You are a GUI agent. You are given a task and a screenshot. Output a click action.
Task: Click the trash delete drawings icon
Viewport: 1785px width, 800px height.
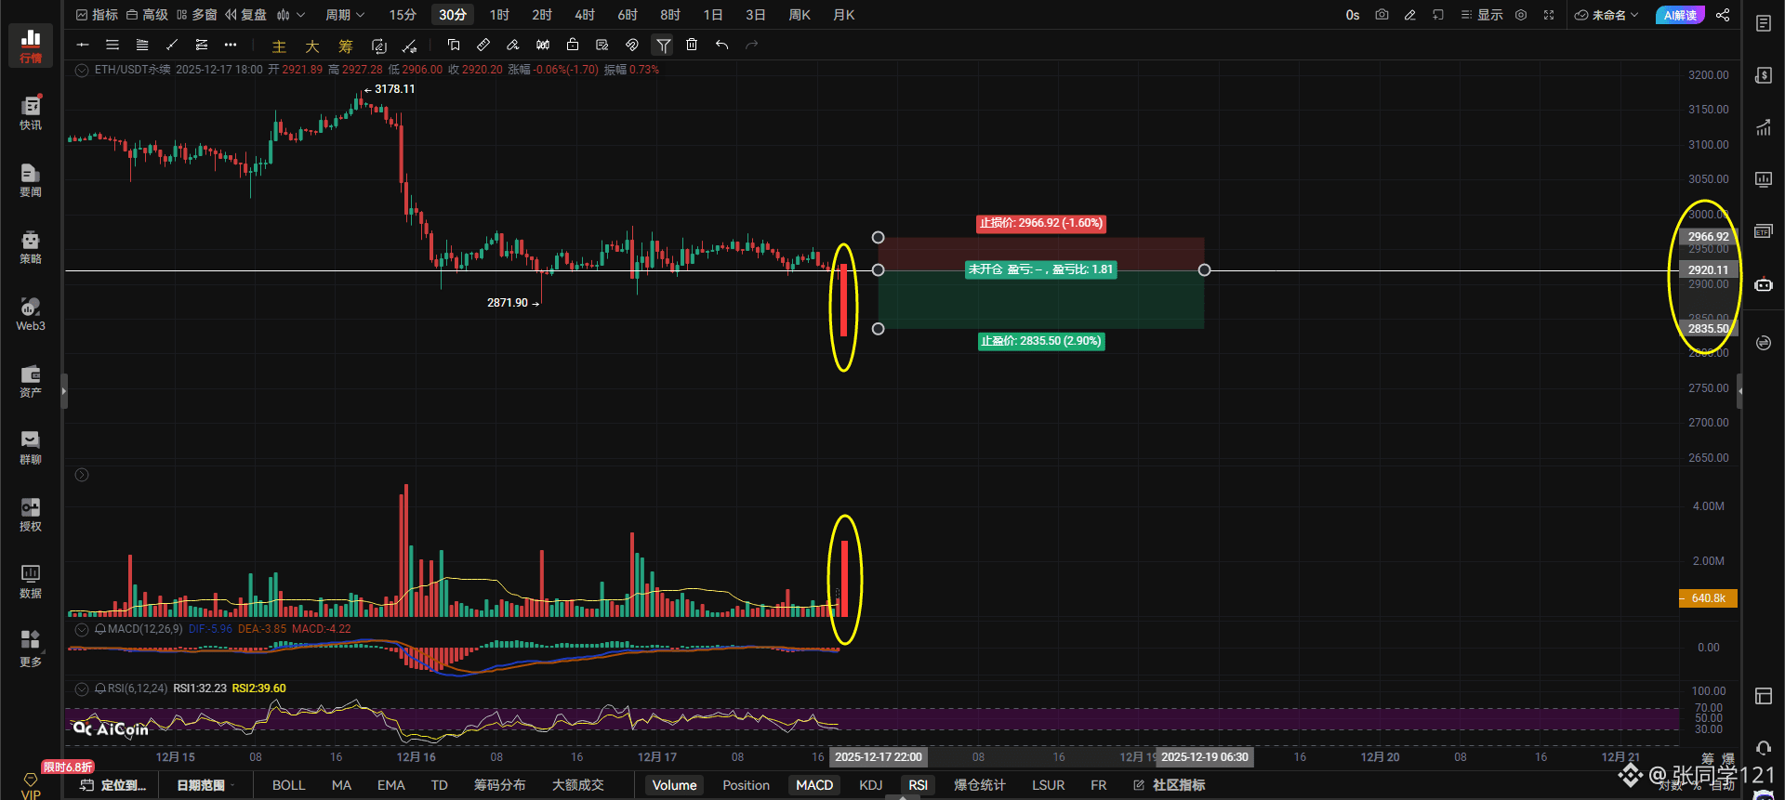(692, 45)
